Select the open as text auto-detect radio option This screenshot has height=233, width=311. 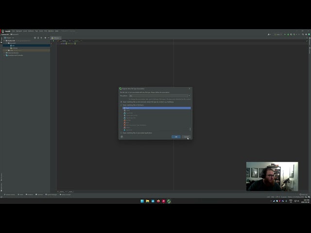[x=121, y=102]
